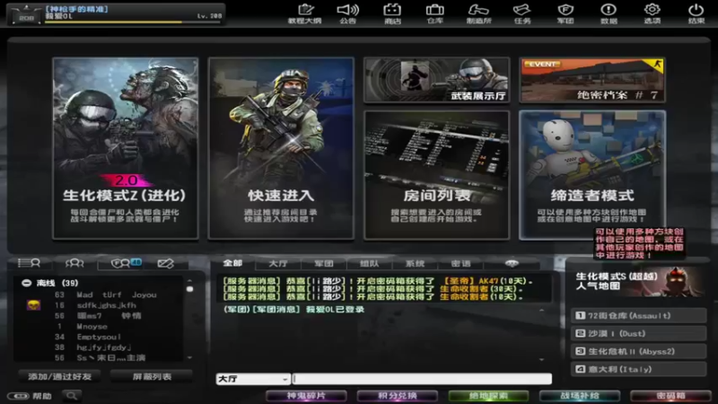Switch to the clan members icon tab
Viewport: 718px width, 404px height.
(x=126, y=263)
